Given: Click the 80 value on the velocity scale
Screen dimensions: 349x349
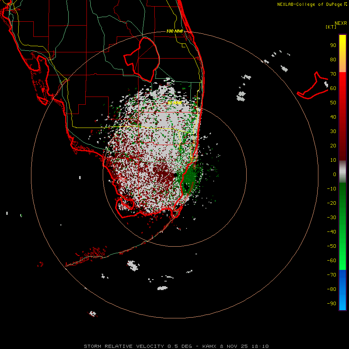Looking at the screenshot, I should pyautogui.click(x=333, y=60).
